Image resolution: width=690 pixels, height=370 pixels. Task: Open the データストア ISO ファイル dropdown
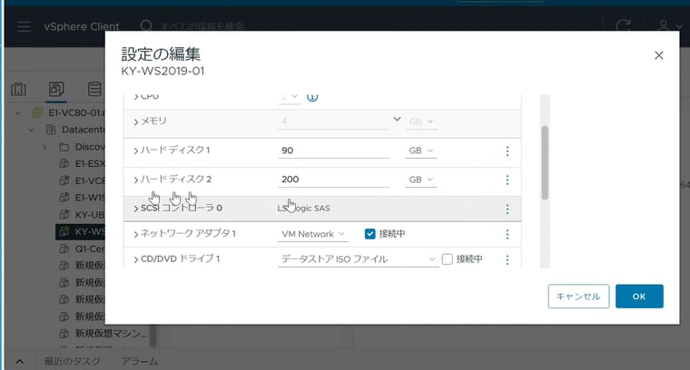tap(359, 259)
